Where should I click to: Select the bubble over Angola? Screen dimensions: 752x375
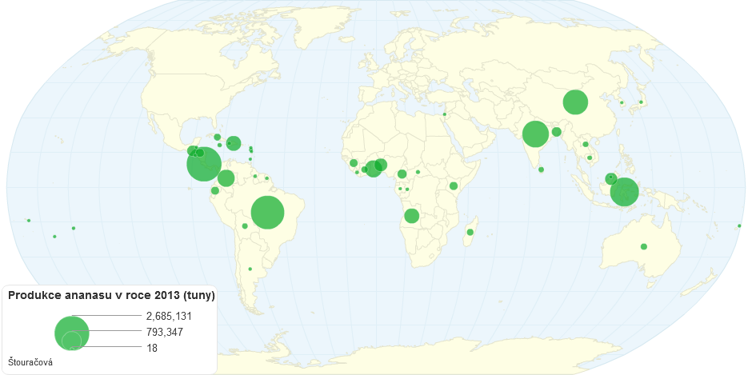point(411,216)
